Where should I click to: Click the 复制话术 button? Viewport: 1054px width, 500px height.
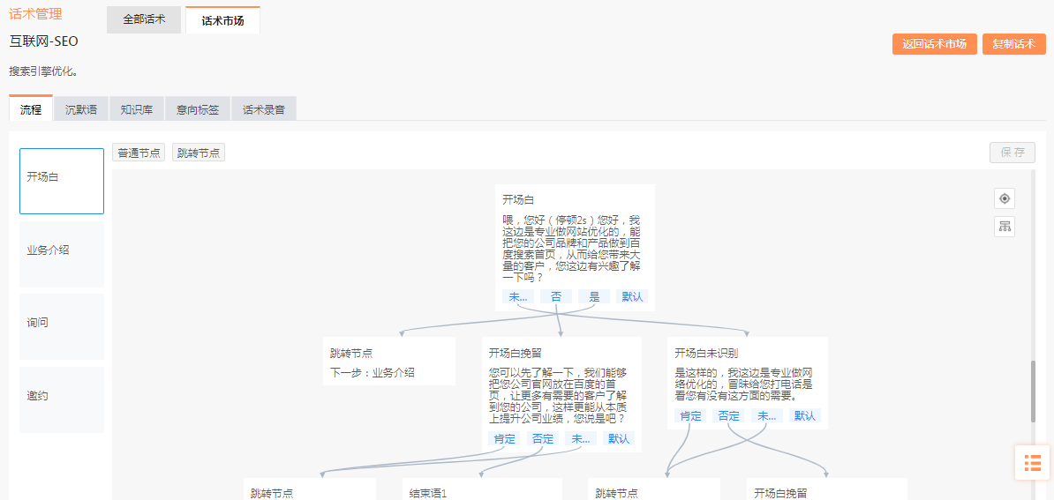pyautogui.click(x=1013, y=44)
